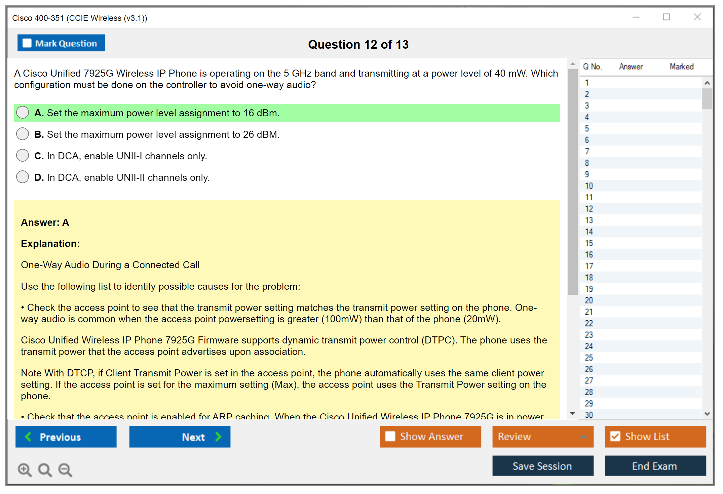
Task: Choose option D UNII-II channels radio
Action: pos(23,177)
